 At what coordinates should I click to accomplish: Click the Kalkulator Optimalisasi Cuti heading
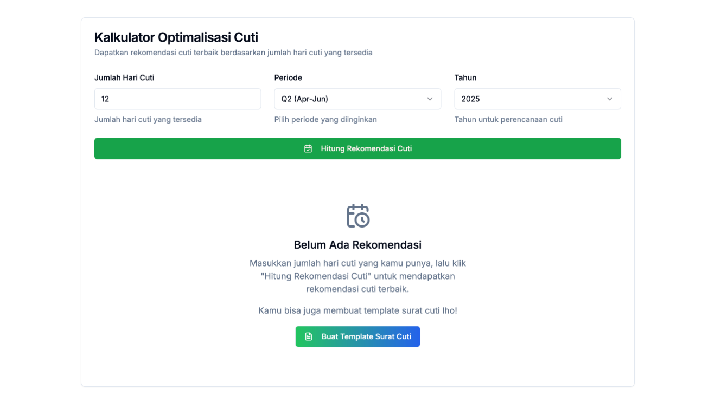pyautogui.click(x=176, y=37)
